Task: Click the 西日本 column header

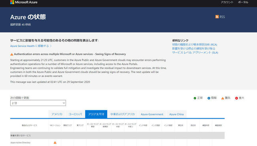Action: coord(193,125)
